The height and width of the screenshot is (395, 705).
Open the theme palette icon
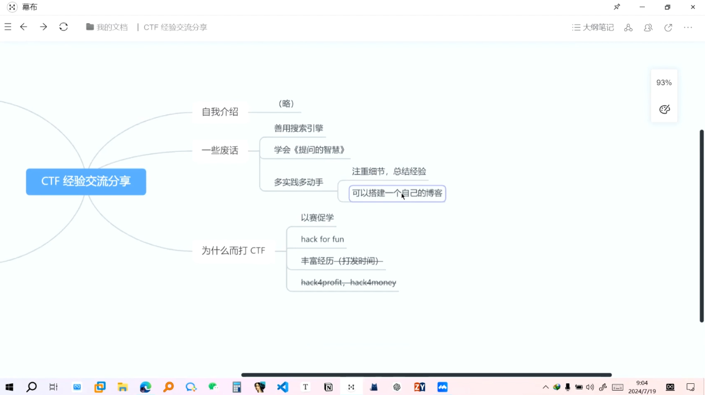click(x=664, y=109)
